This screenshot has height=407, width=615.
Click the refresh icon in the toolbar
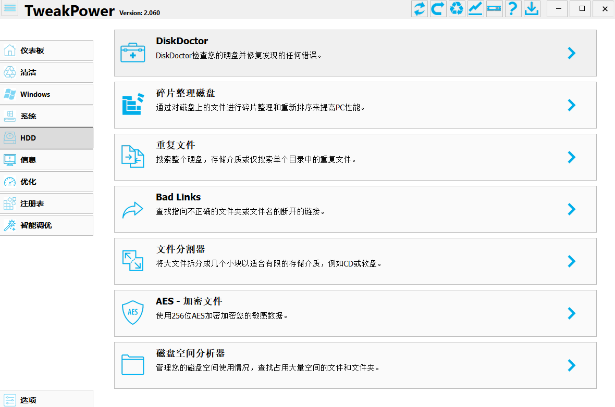pos(419,9)
